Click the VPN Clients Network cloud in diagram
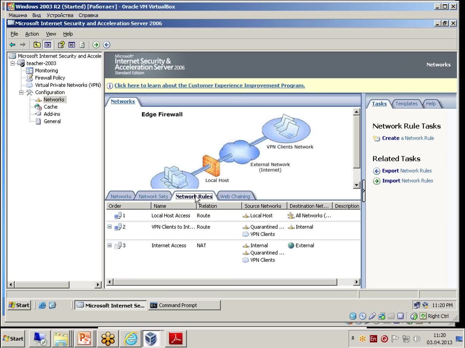 [286, 128]
